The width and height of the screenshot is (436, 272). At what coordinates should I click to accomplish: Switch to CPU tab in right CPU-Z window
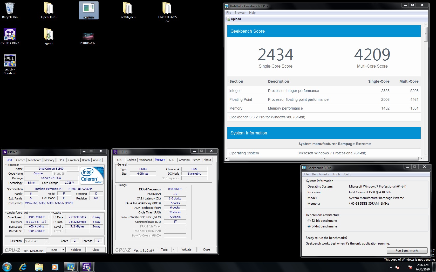pyautogui.click(x=120, y=160)
